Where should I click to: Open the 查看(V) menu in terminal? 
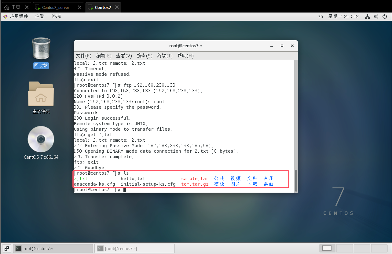[x=124, y=56]
